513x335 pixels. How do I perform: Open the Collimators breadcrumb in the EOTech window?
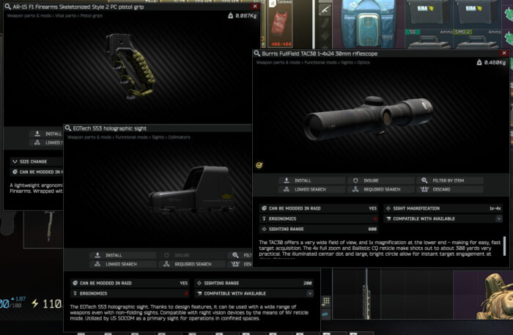coord(179,137)
